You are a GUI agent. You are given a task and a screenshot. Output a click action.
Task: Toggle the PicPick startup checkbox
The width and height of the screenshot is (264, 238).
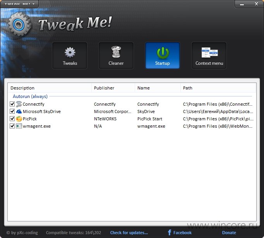click(x=12, y=119)
